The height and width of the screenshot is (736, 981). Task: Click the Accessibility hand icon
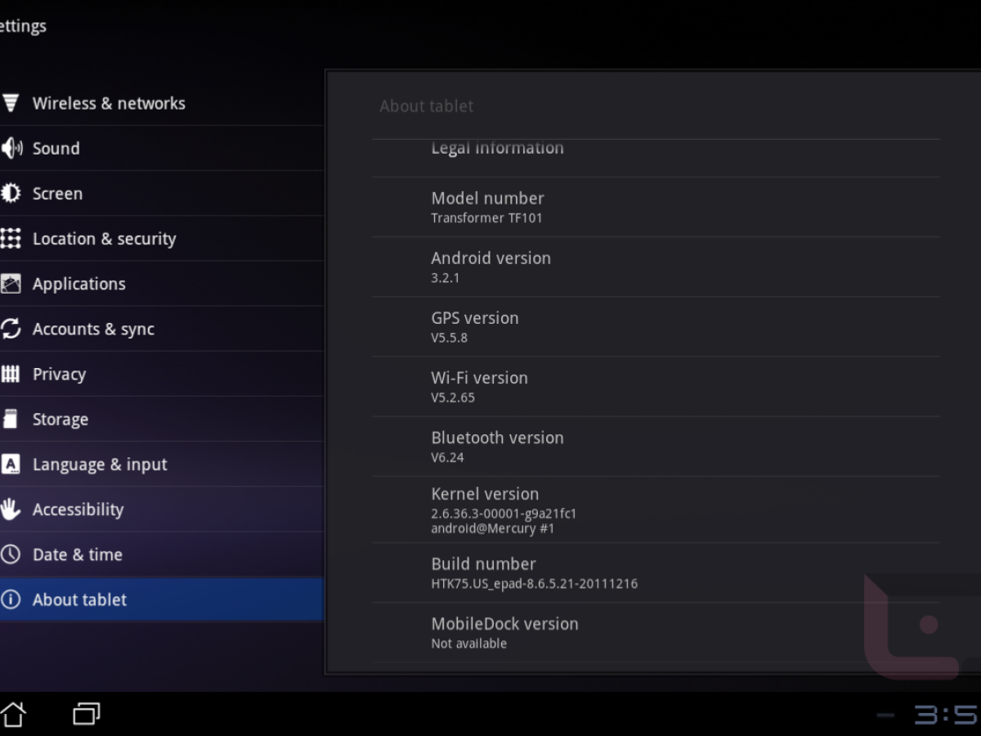[x=11, y=509]
